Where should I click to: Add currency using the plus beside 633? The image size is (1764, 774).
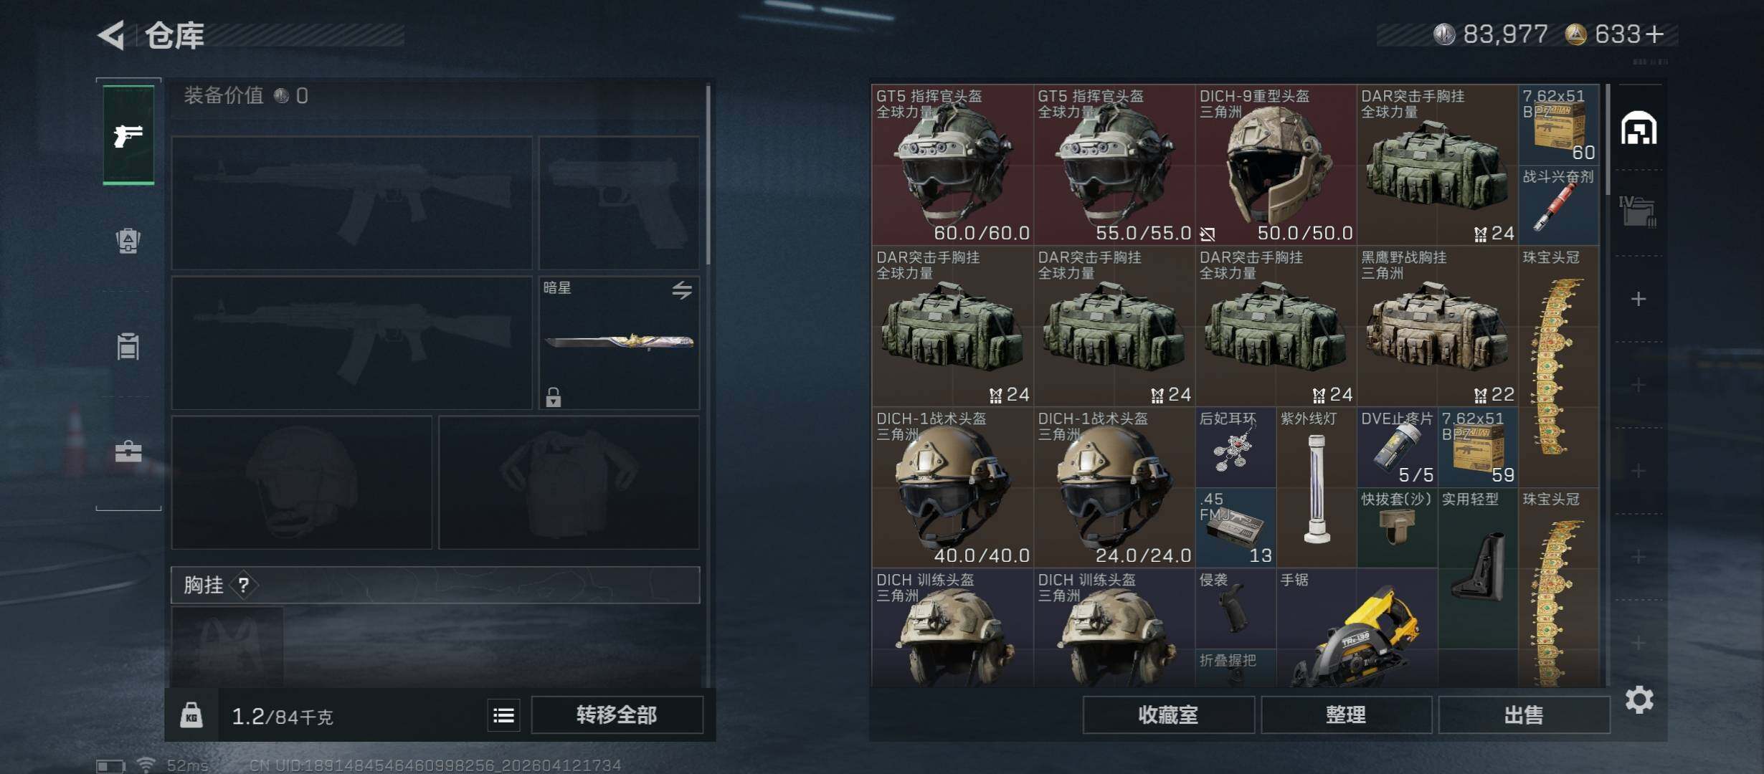(x=1655, y=34)
